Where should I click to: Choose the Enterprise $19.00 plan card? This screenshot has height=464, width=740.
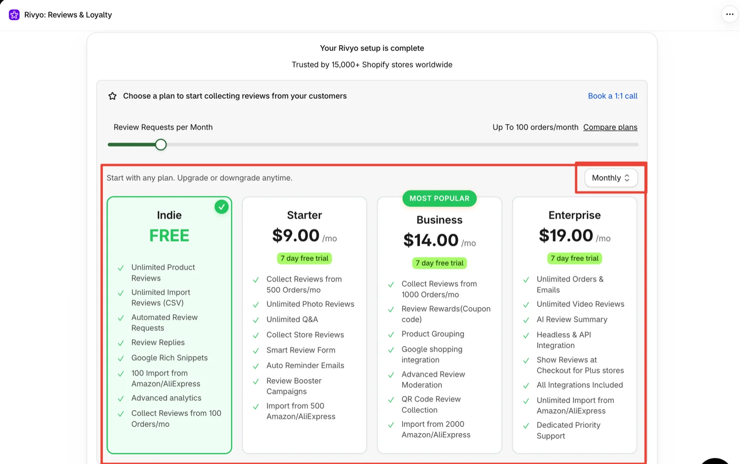(x=574, y=325)
